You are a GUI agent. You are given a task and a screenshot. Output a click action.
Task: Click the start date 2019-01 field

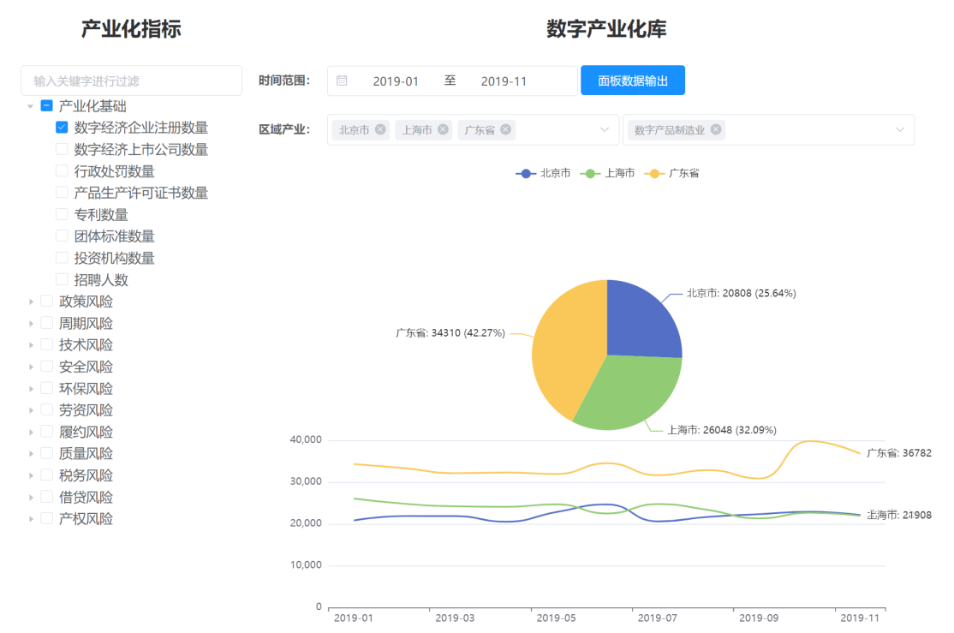pos(396,81)
